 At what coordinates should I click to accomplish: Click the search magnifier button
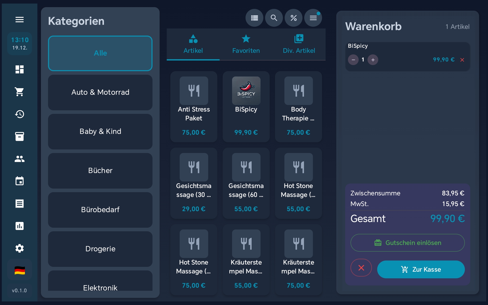click(x=274, y=18)
